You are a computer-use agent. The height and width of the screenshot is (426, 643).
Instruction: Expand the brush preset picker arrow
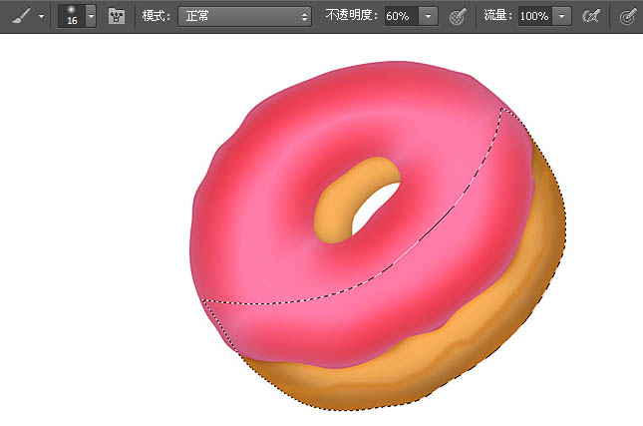tap(91, 16)
